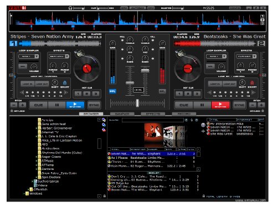Image resolution: width=277 pixels, height=207 pixels.
Task: Set Loop Out on deck 2
Action: point(229,84)
